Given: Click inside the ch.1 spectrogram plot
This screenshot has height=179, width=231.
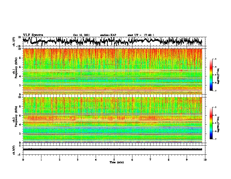Looking at the screenshot, I should coord(112,71).
